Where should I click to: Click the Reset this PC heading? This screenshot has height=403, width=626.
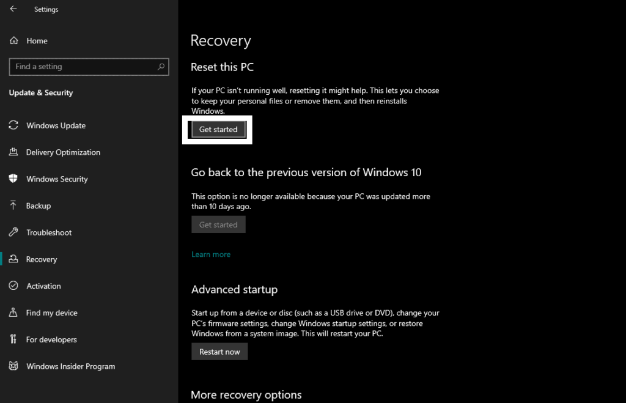coord(222,67)
